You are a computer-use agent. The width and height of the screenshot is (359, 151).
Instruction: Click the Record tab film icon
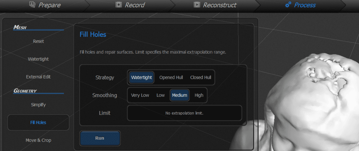point(118,5)
